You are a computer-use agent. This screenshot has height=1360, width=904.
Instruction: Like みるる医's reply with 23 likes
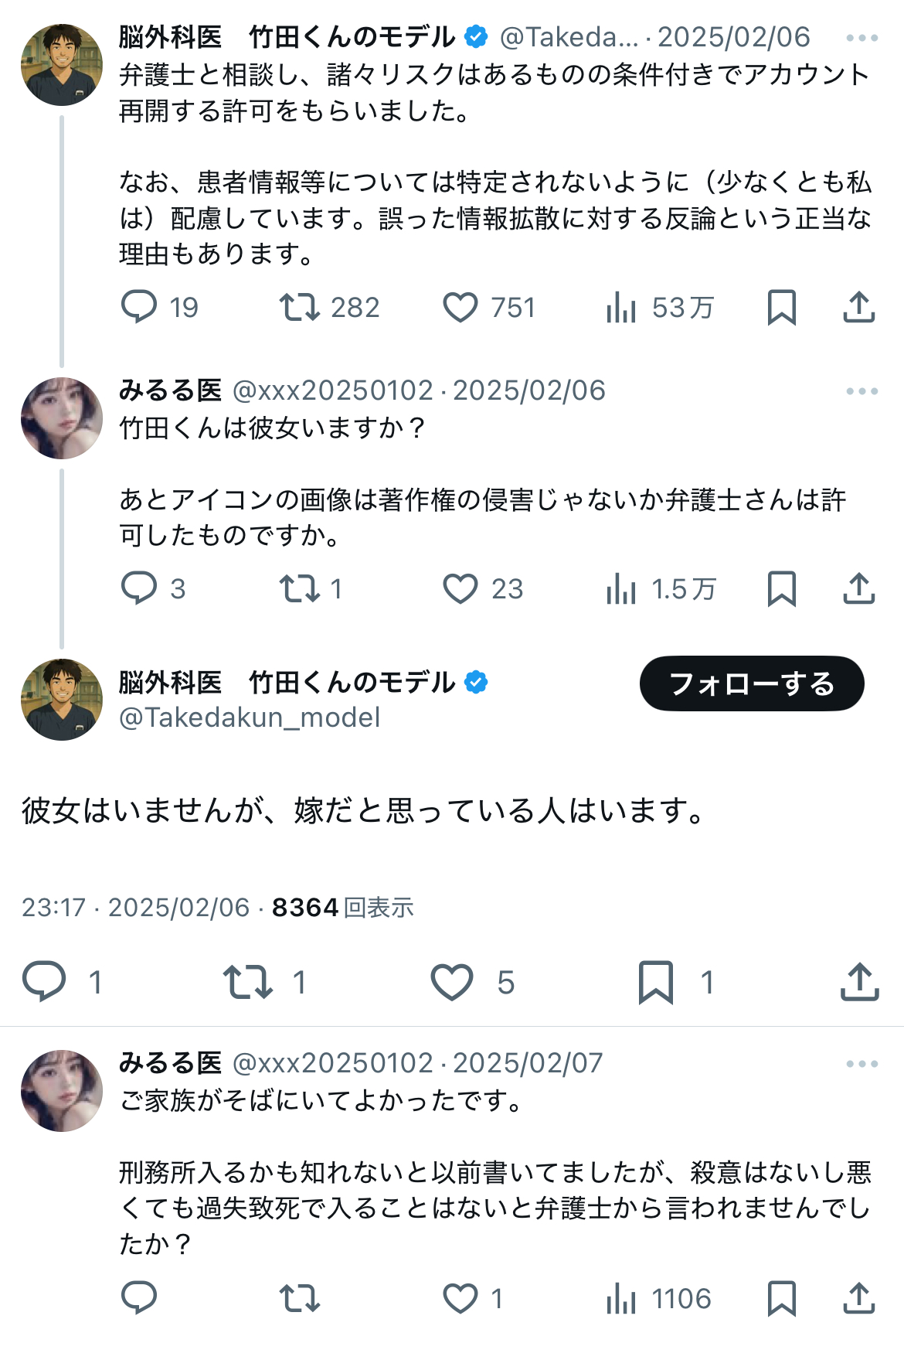click(460, 588)
